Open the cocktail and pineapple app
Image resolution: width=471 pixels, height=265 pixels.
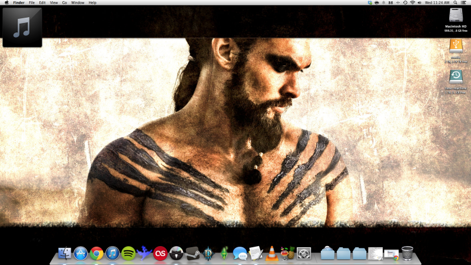tap(288, 253)
